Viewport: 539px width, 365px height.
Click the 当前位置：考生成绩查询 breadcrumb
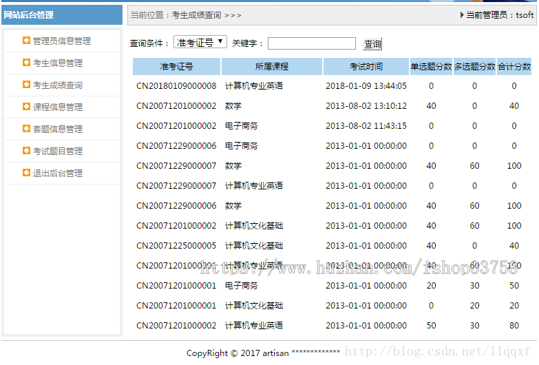coord(186,15)
